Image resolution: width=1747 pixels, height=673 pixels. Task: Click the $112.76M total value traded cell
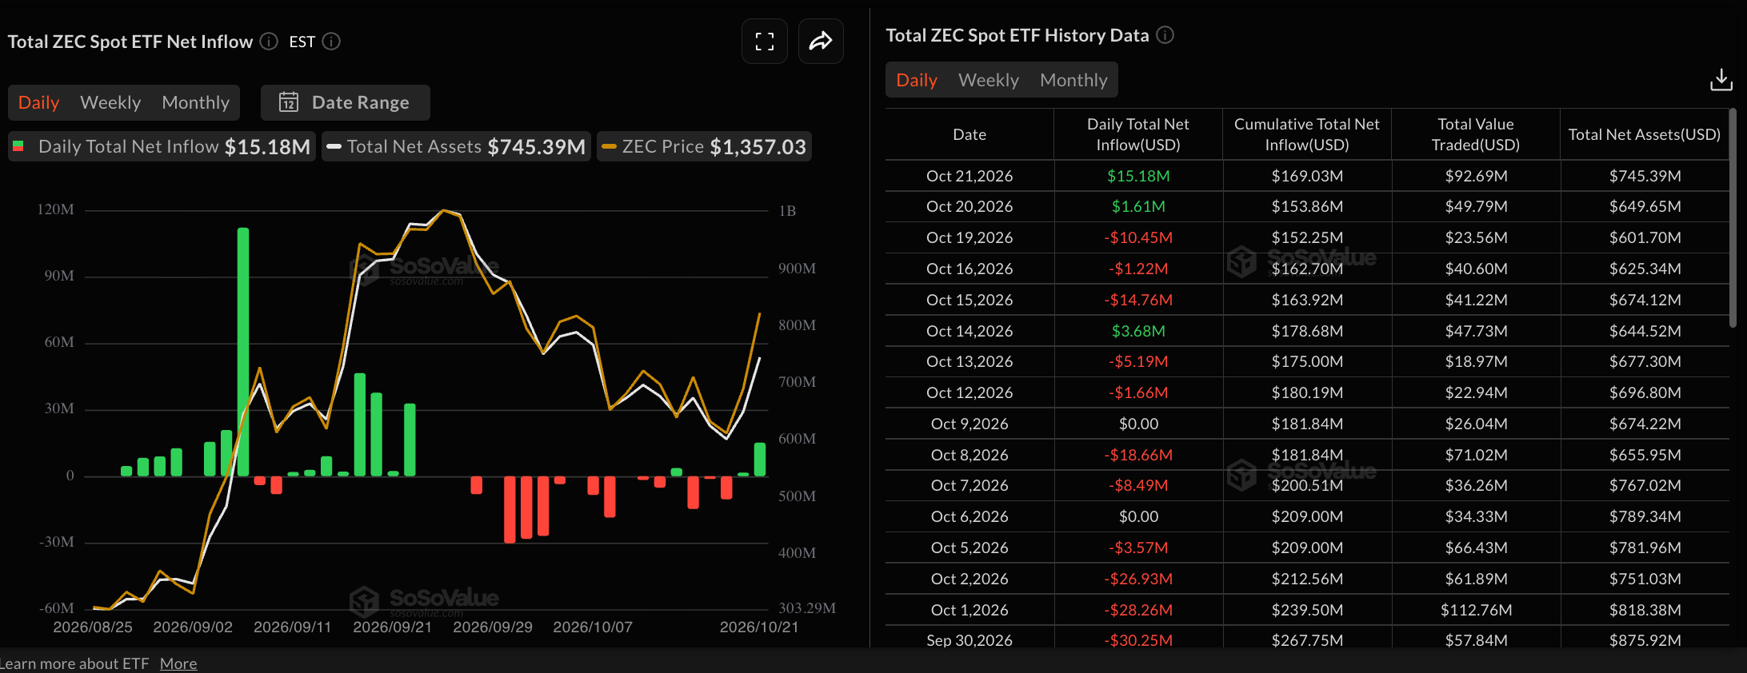tap(1476, 610)
